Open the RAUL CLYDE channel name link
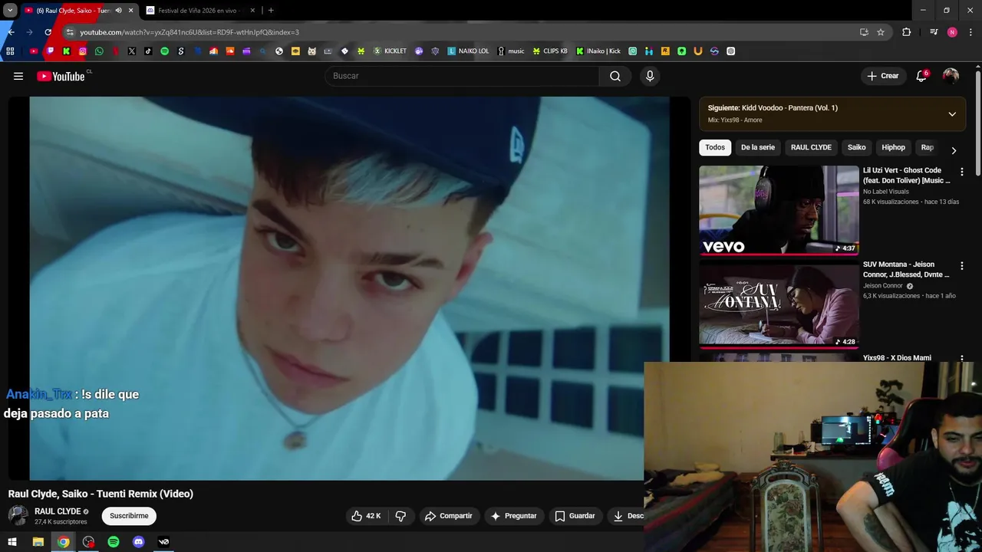 (x=58, y=511)
